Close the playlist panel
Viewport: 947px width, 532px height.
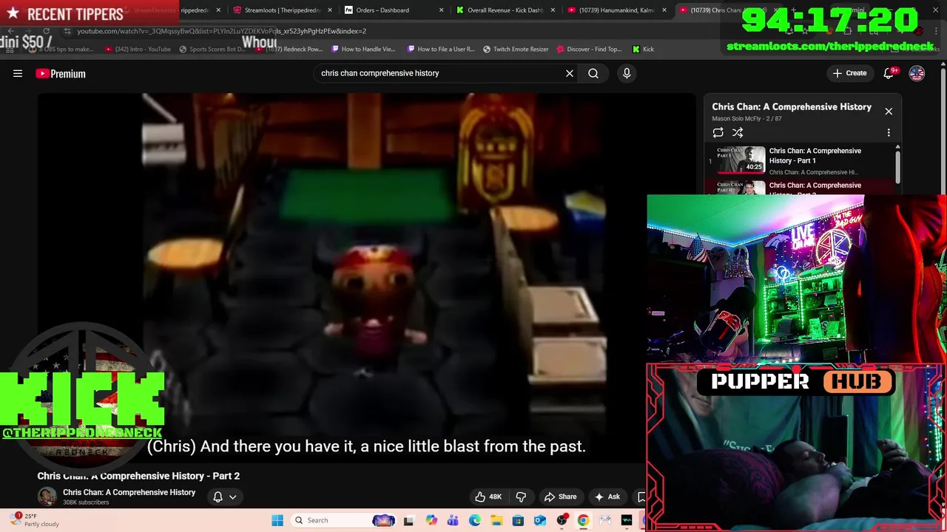(889, 112)
